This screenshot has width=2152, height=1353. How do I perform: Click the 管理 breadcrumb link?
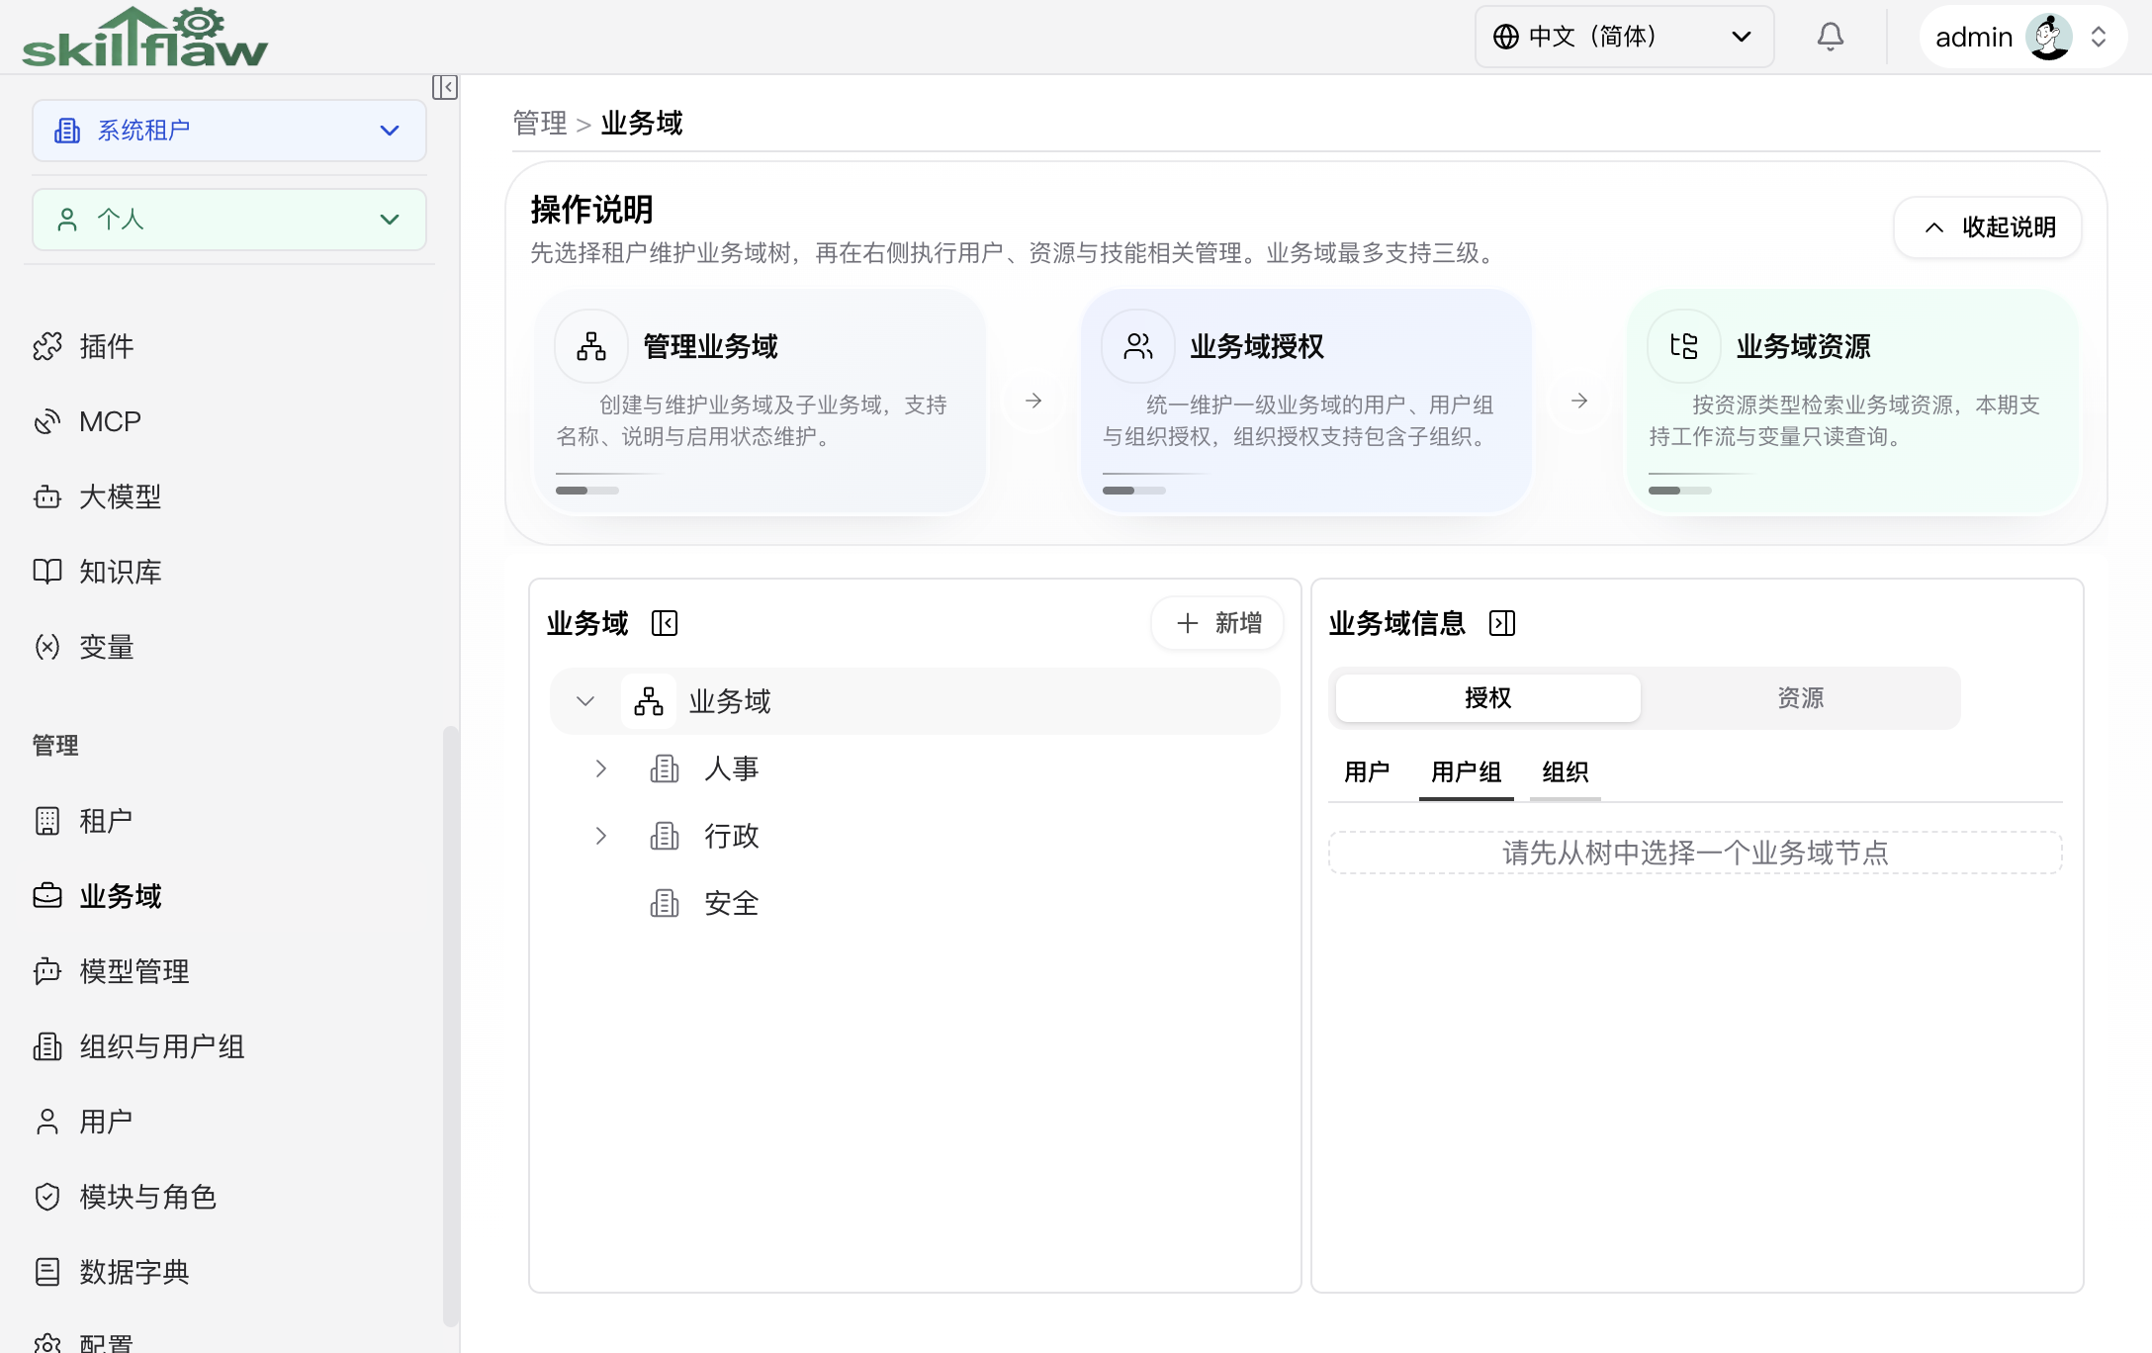(x=540, y=123)
